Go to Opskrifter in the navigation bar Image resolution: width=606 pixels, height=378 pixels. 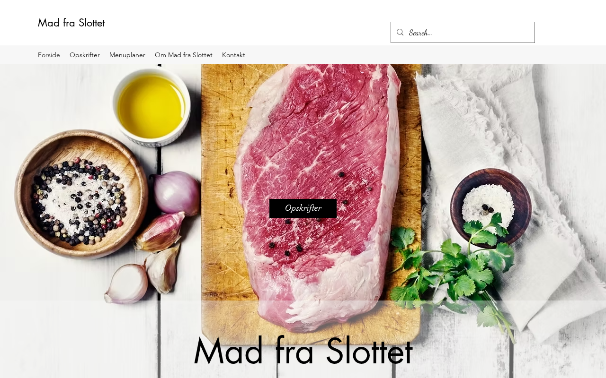coord(85,55)
